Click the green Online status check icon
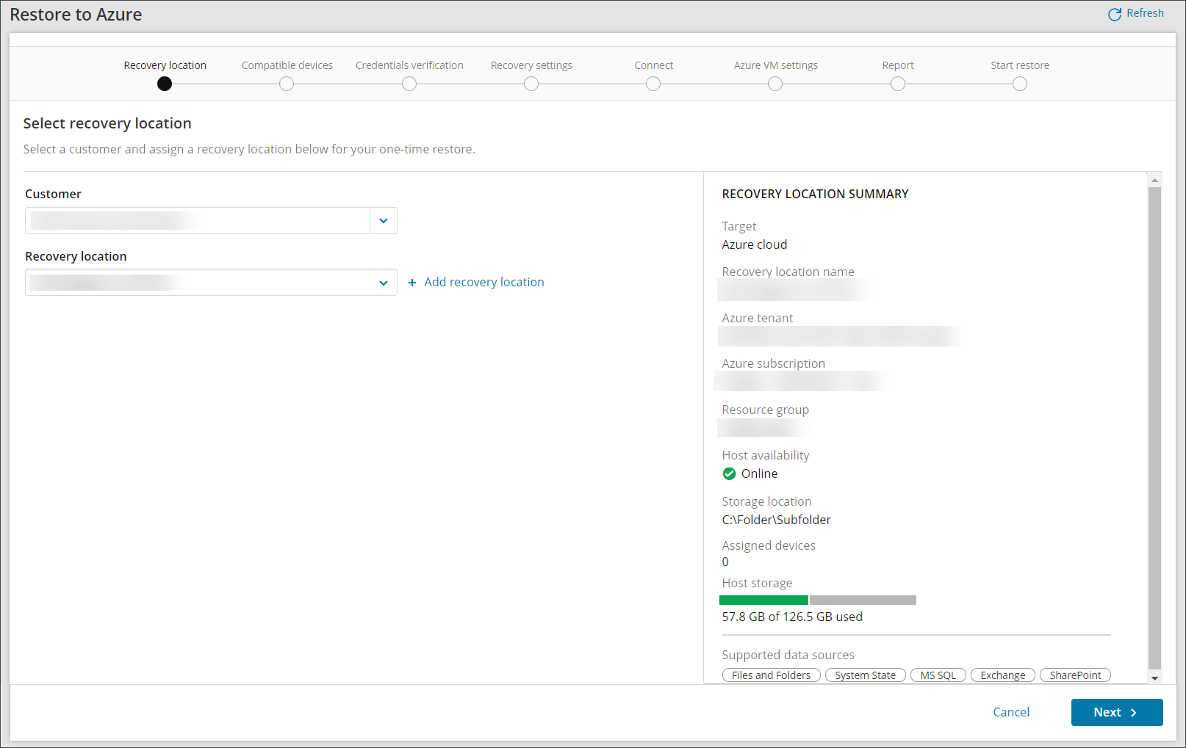The width and height of the screenshot is (1186, 748). coord(729,473)
